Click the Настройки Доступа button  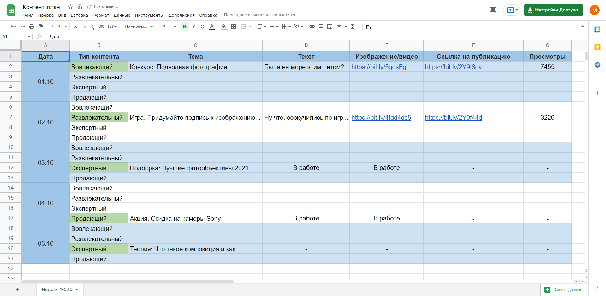tap(553, 10)
